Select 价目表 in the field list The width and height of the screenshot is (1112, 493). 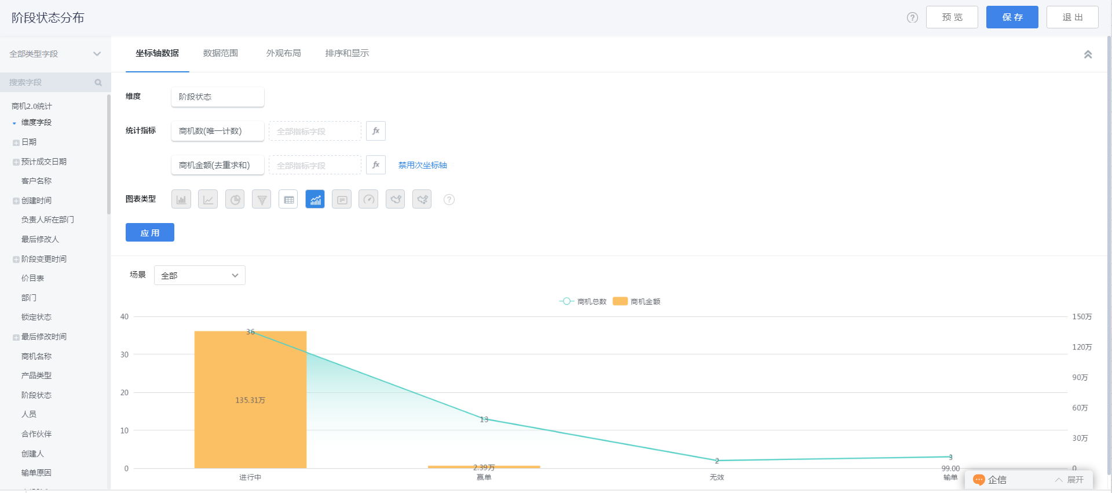pos(32,279)
